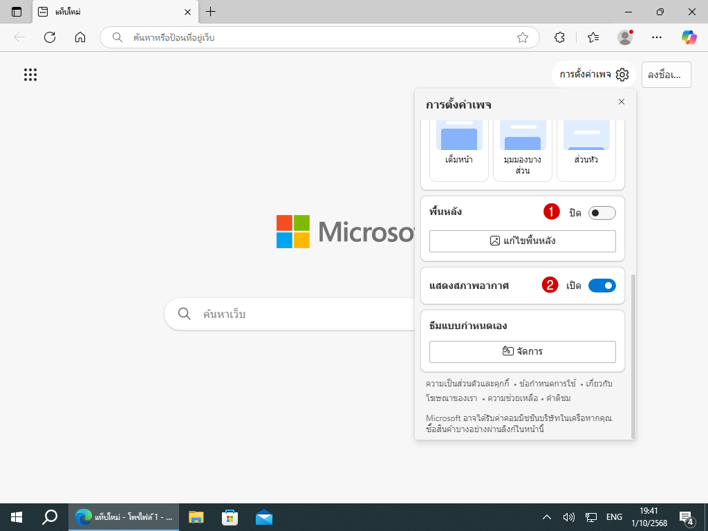Image resolution: width=708 pixels, height=531 pixels.
Task: Open the Favorites star list icon
Action: tap(593, 37)
